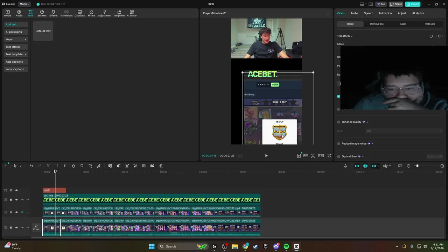Click the preview aspect ratio icon
This screenshot has width=448, height=252.
click(321, 156)
